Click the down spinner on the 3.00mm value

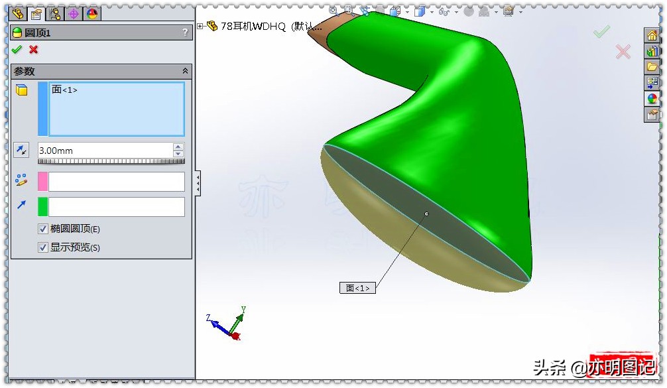coord(176,155)
